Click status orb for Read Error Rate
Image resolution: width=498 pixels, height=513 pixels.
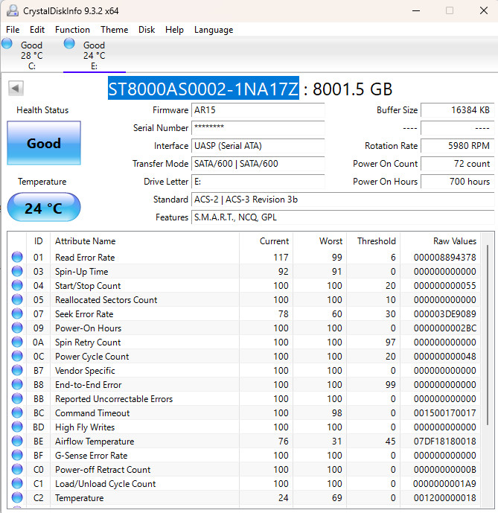click(17, 257)
